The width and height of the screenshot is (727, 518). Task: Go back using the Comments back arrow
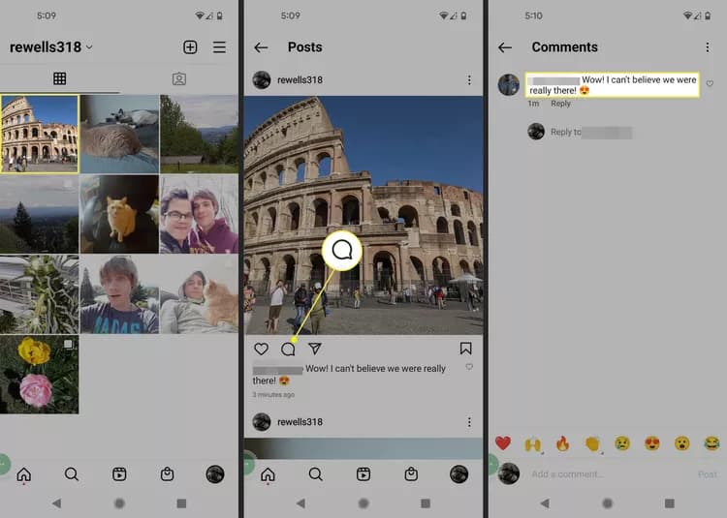pyautogui.click(x=505, y=47)
